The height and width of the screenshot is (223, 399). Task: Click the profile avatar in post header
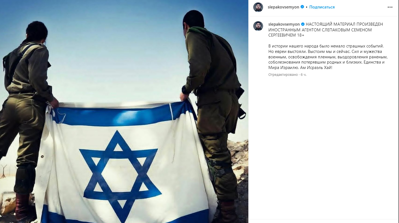tap(258, 7)
